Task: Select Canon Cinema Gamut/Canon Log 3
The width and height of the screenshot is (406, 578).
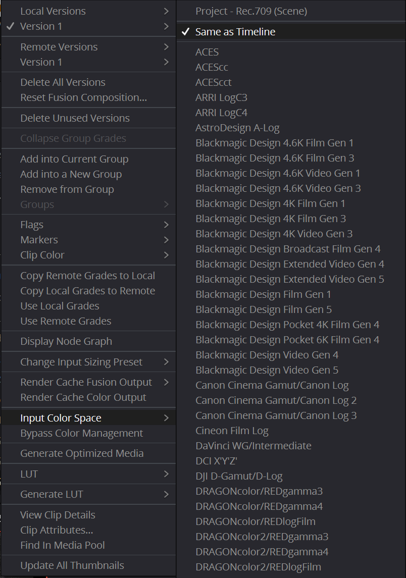Action: coord(291,415)
